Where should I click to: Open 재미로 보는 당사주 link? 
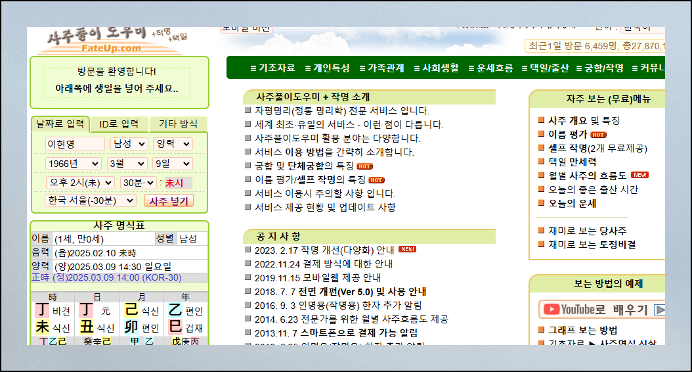pyautogui.click(x=587, y=231)
